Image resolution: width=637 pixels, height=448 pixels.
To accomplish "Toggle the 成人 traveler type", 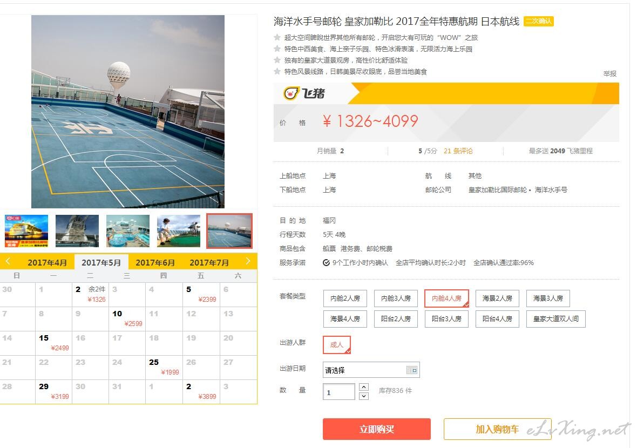I will pos(337,345).
